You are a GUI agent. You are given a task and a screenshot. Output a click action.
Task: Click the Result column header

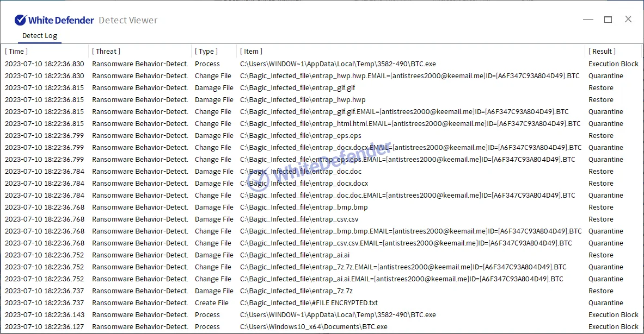602,51
